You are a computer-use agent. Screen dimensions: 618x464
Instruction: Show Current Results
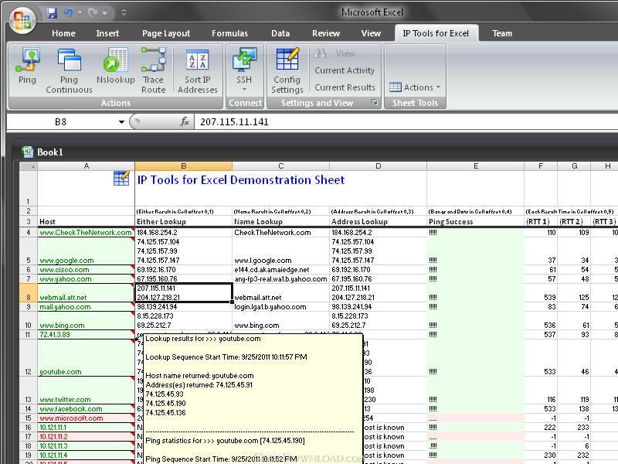pyautogui.click(x=345, y=87)
